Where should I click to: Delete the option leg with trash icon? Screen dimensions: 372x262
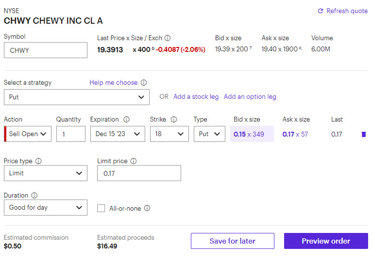(364, 134)
